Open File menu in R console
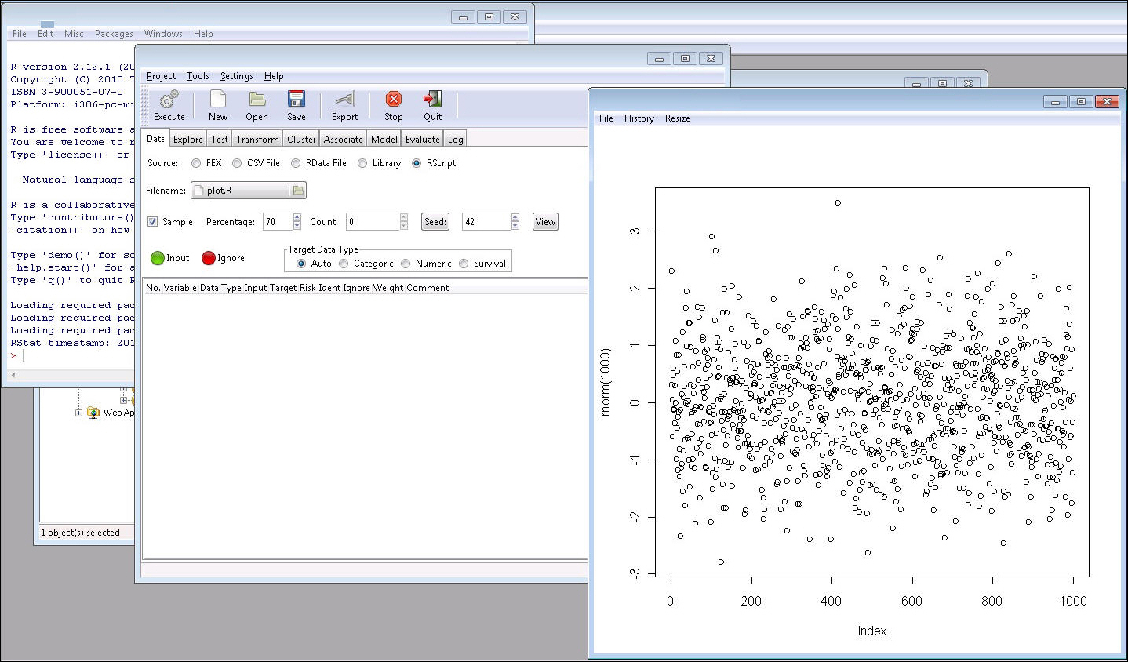 click(20, 34)
